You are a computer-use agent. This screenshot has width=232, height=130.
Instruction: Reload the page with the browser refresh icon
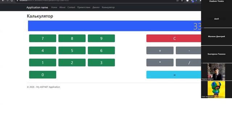(x=12, y=1)
